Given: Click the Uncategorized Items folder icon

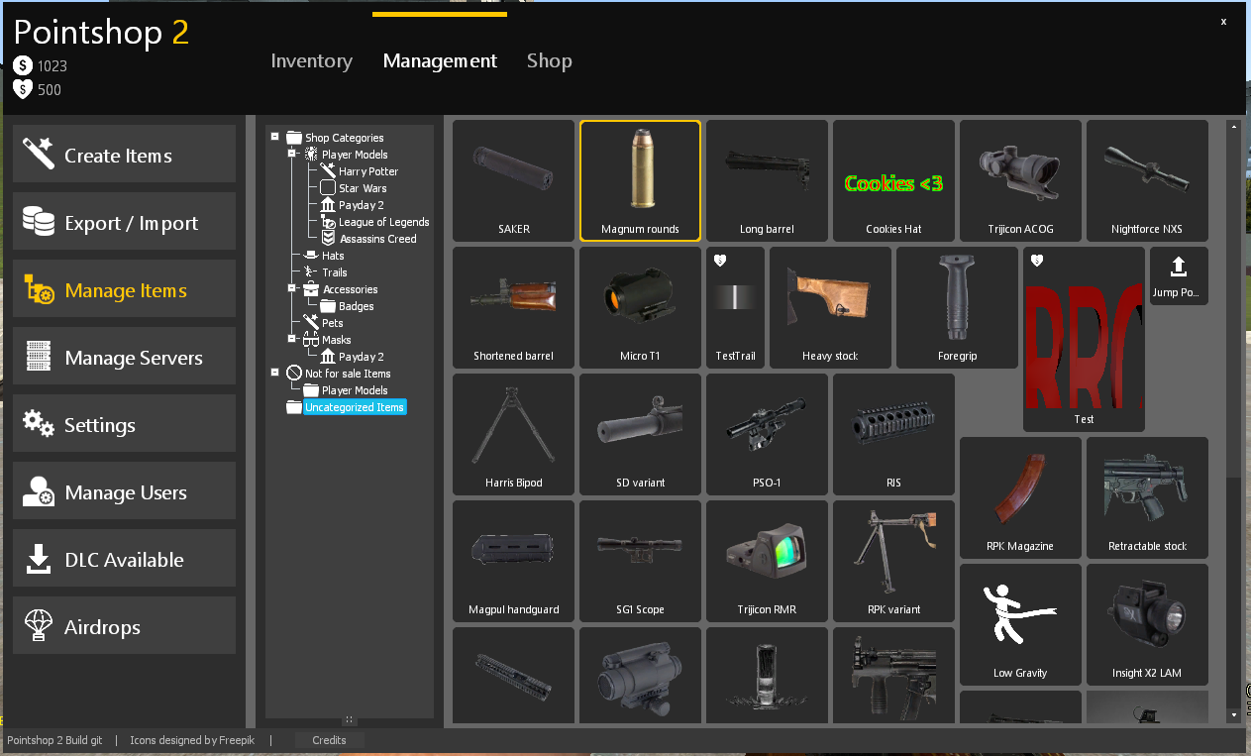Looking at the screenshot, I should click(x=294, y=407).
